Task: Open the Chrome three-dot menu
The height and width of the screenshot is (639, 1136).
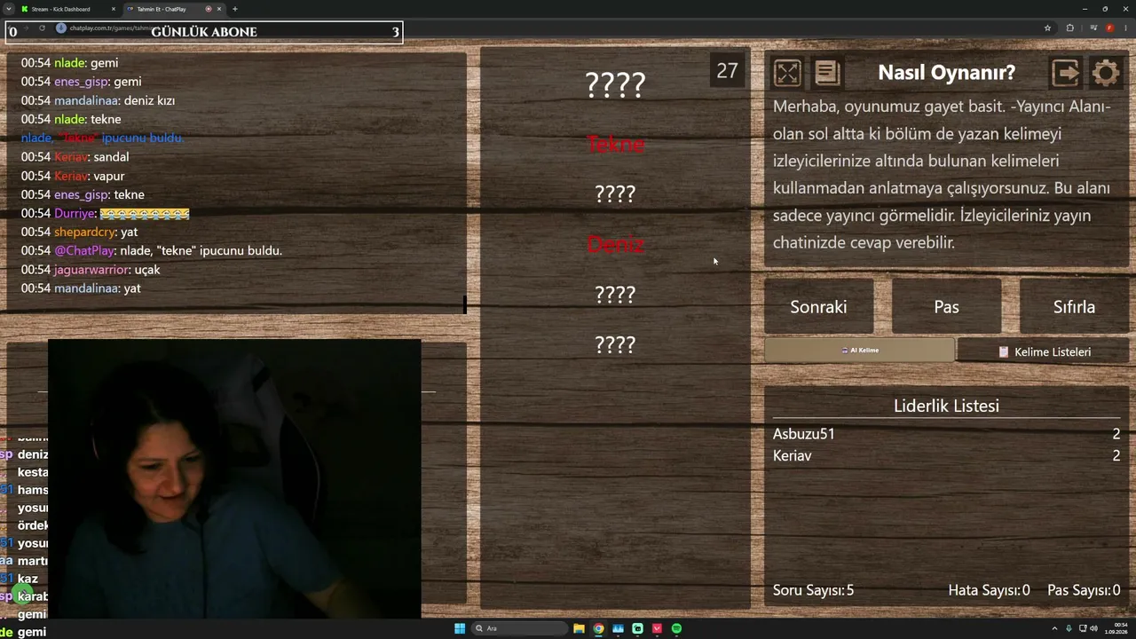Action: coord(1125,28)
